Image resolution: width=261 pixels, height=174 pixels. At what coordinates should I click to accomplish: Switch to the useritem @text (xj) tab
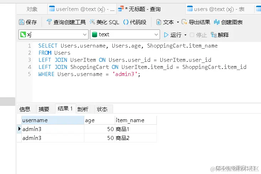click(x=82, y=9)
